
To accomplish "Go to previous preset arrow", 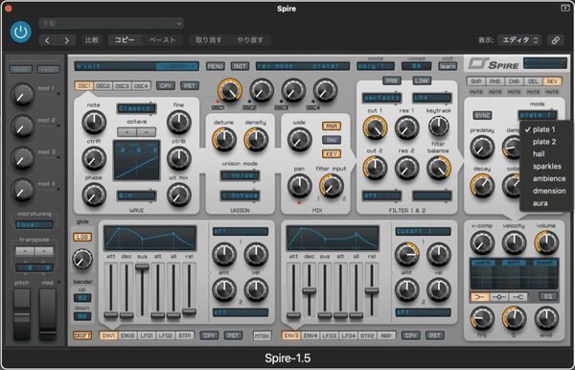I will coord(47,40).
